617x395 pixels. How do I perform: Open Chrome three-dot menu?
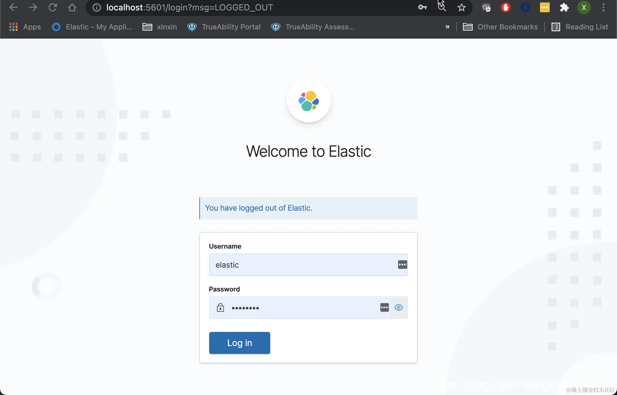tap(603, 7)
